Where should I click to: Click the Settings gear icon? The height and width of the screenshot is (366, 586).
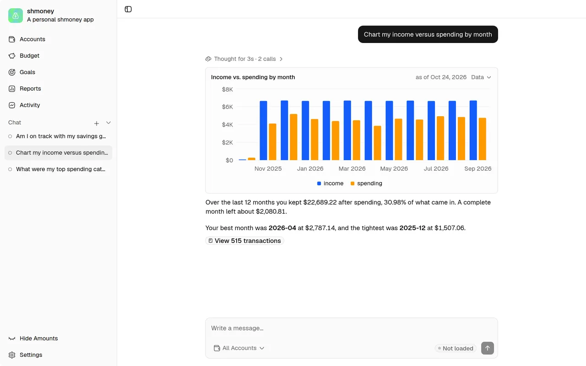[x=12, y=355]
